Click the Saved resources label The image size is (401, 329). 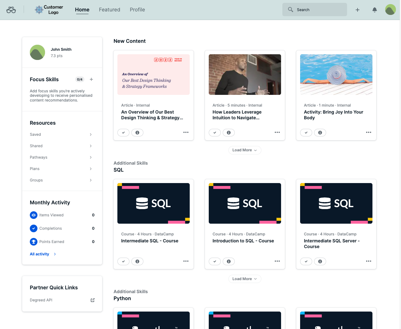click(x=35, y=135)
